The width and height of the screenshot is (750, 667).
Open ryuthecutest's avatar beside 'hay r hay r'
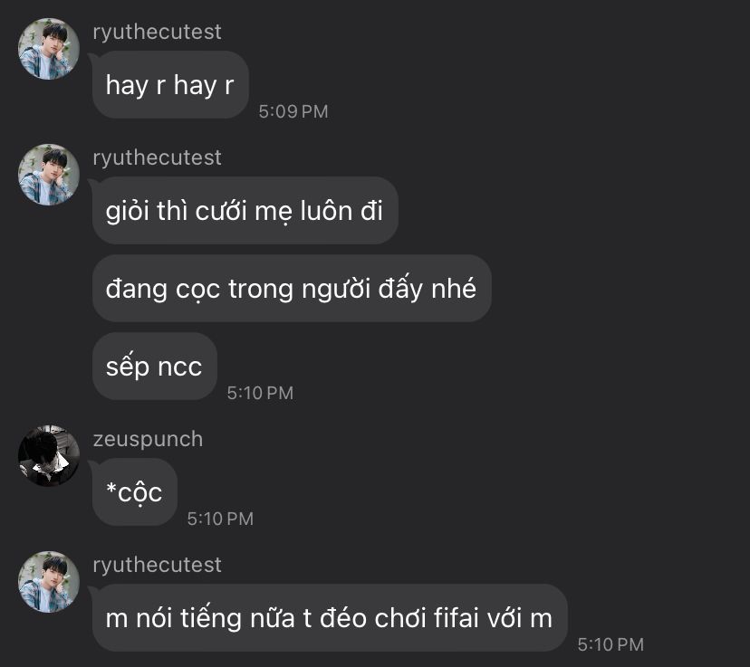[x=49, y=49]
